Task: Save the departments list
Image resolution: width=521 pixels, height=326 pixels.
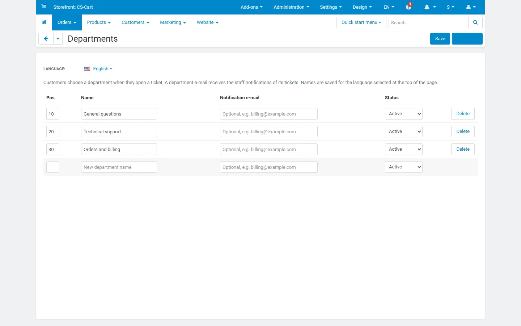Action: [x=440, y=39]
